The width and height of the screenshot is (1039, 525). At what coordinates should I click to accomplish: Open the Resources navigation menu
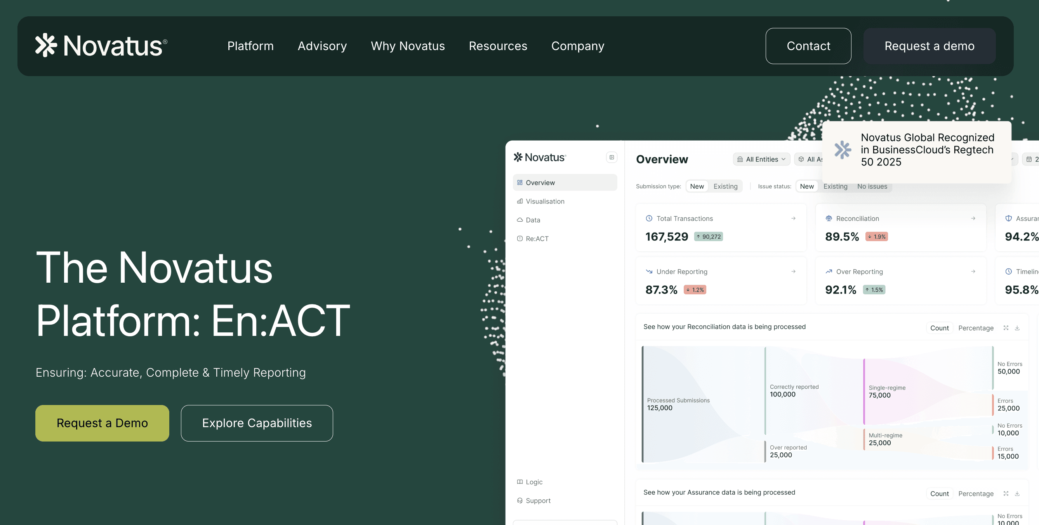[x=498, y=46]
